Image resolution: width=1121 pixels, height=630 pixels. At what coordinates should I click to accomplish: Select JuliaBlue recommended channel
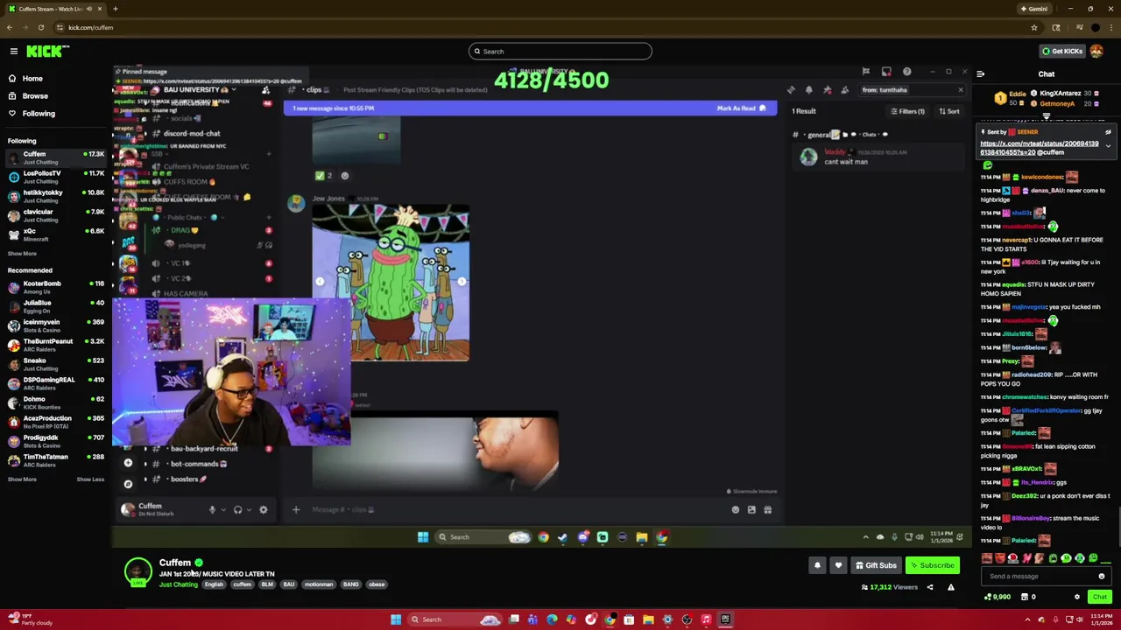(54, 306)
